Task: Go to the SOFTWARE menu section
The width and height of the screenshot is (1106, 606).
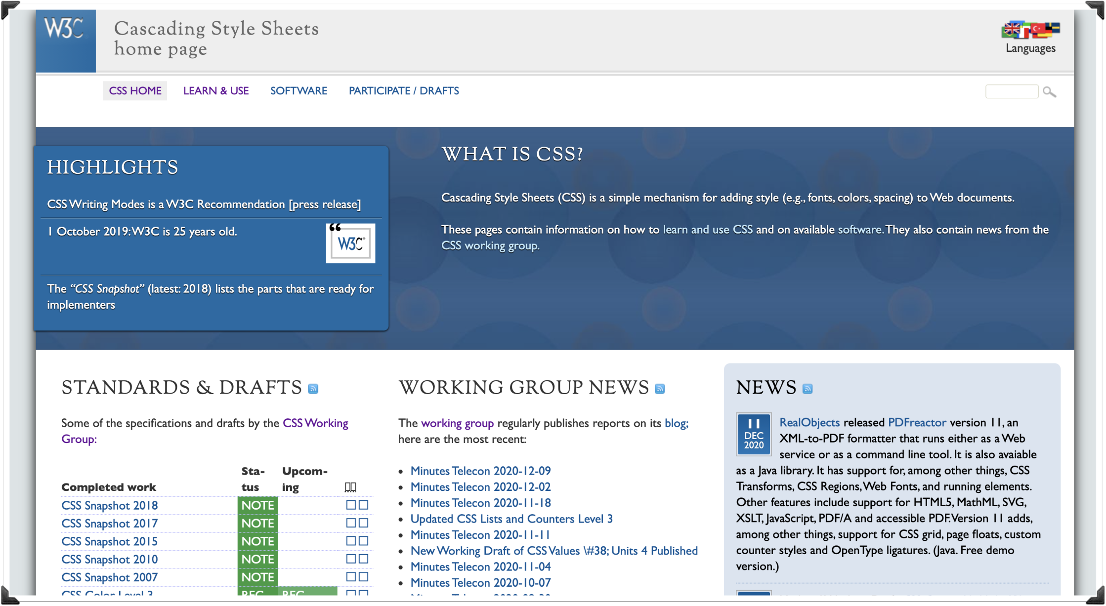Action: coord(298,91)
